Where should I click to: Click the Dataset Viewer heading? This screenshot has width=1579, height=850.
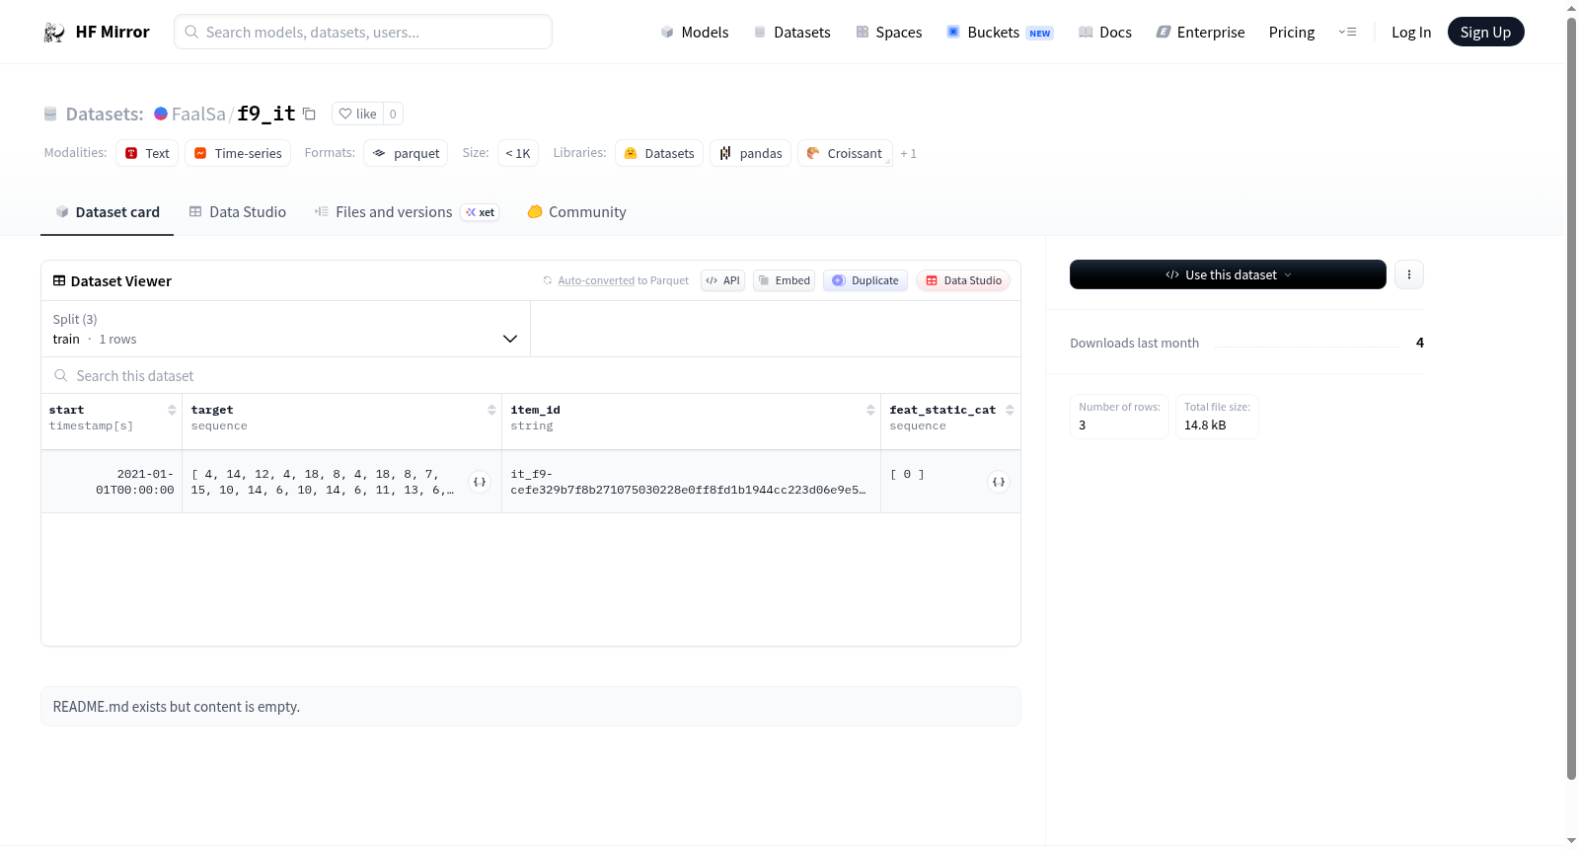[113, 281]
